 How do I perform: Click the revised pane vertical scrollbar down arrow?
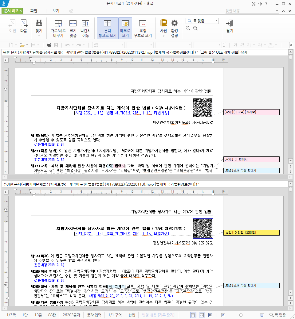click(291, 293)
